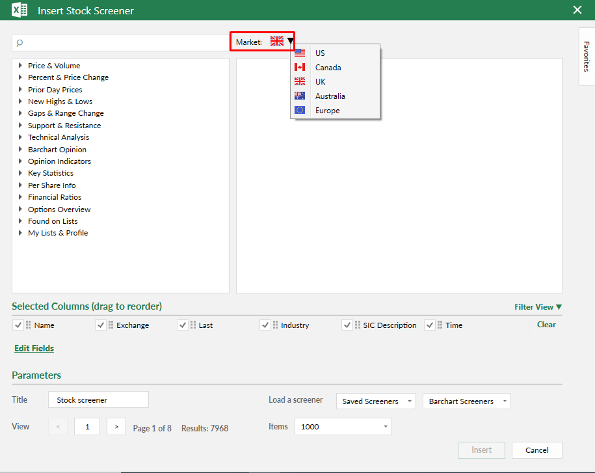Choose the Australia flag icon
The width and height of the screenshot is (595, 473).
pos(300,96)
